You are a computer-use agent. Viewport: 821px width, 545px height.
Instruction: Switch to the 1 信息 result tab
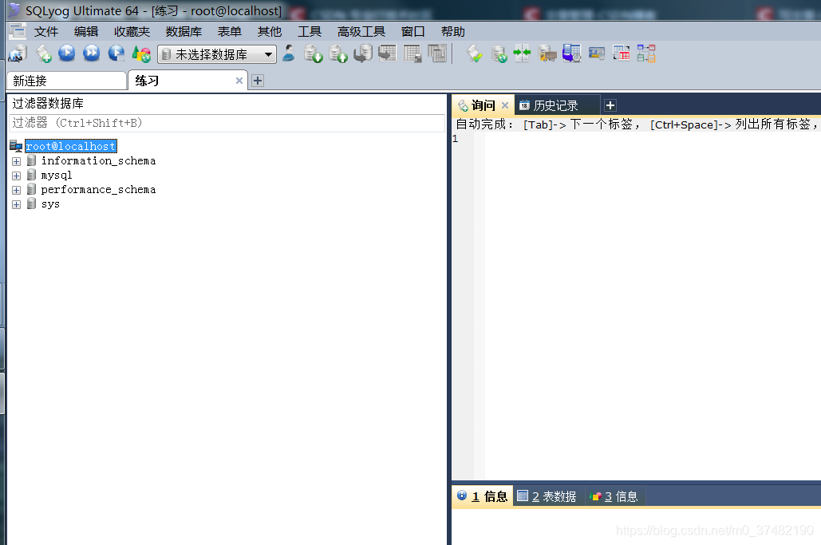[482, 496]
